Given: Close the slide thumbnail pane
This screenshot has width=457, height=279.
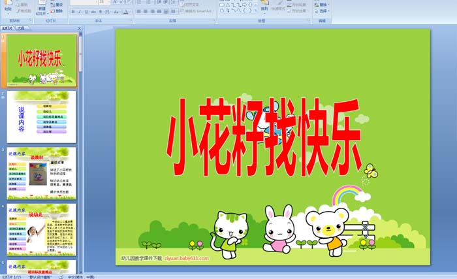Looking at the screenshot, I should point(79,28).
